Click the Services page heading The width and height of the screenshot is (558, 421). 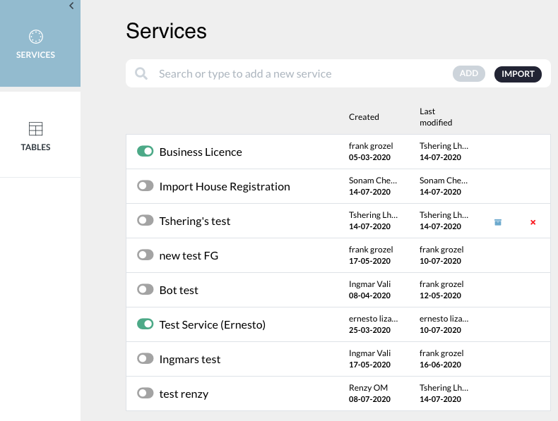166,30
